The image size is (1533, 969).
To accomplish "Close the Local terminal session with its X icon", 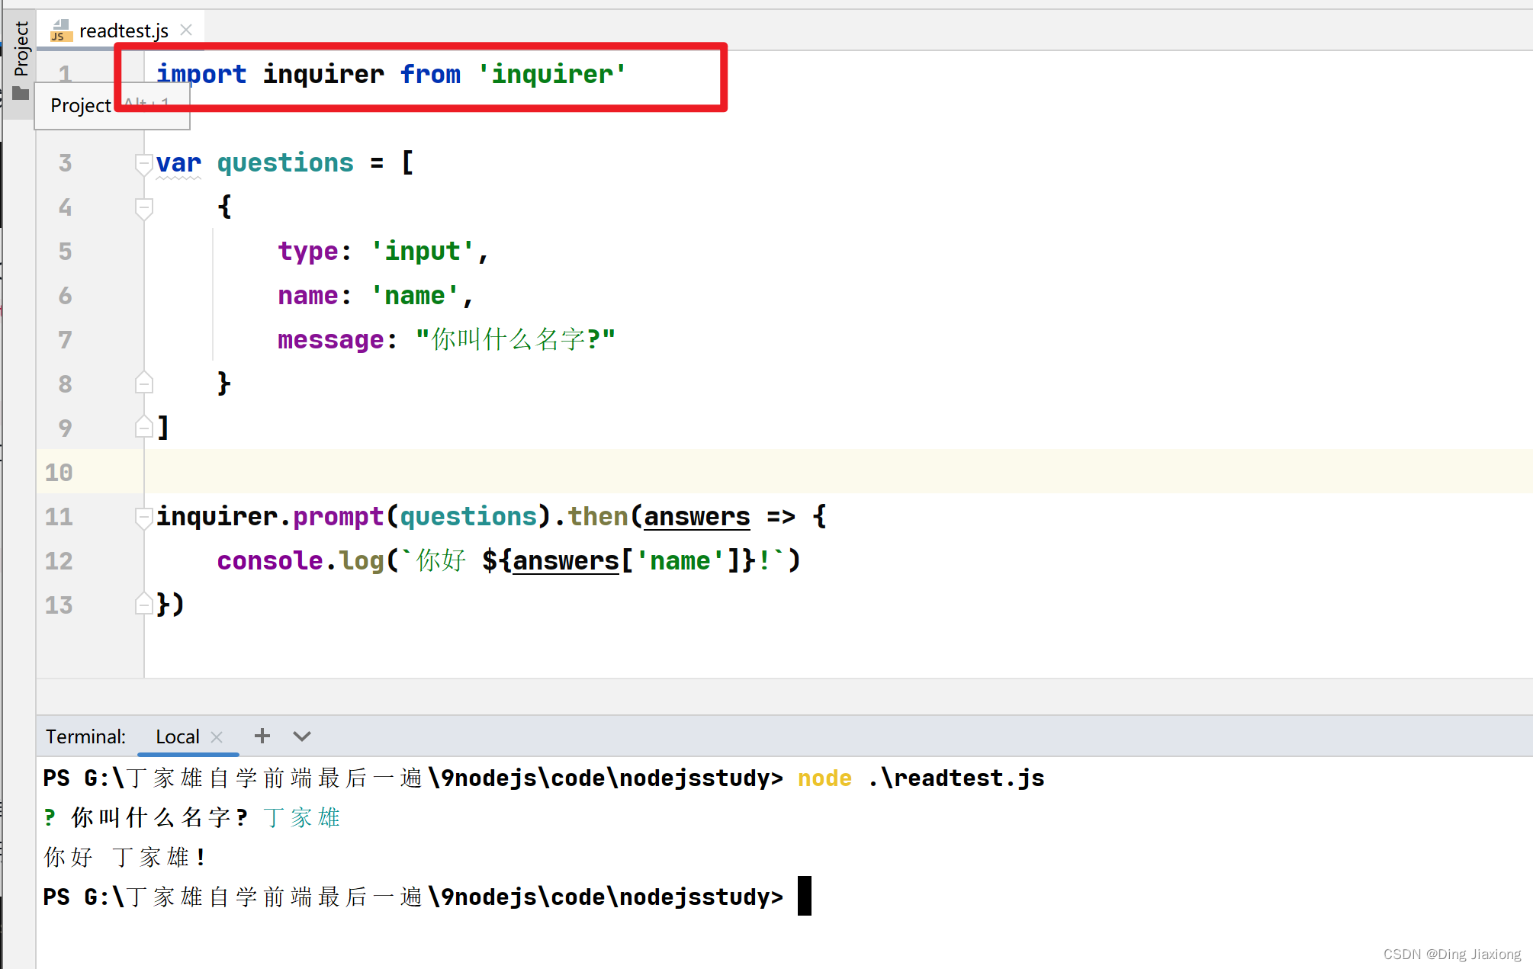I will pos(216,736).
